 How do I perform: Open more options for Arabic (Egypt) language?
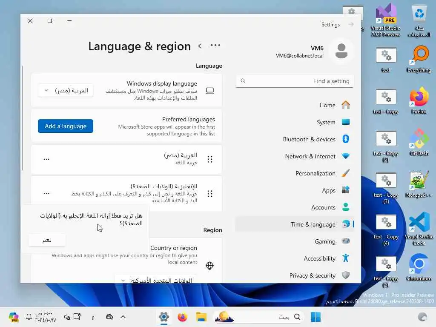point(46,159)
